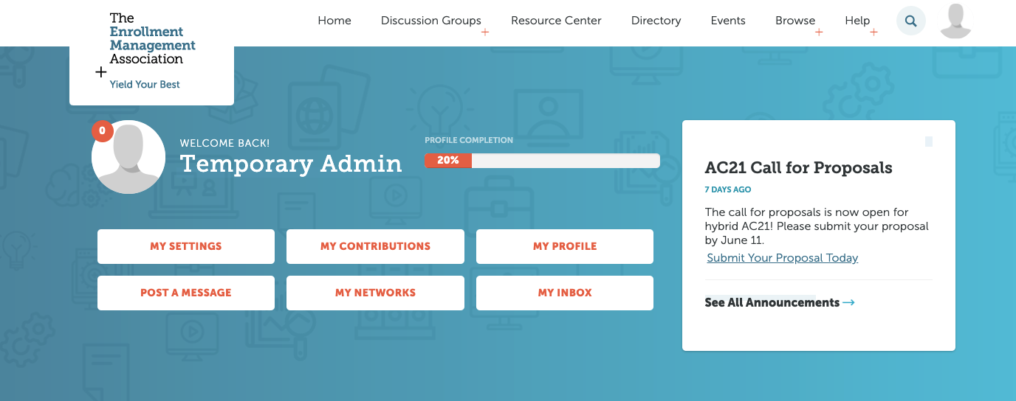Open Discussion Groups menu item

point(430,21)
